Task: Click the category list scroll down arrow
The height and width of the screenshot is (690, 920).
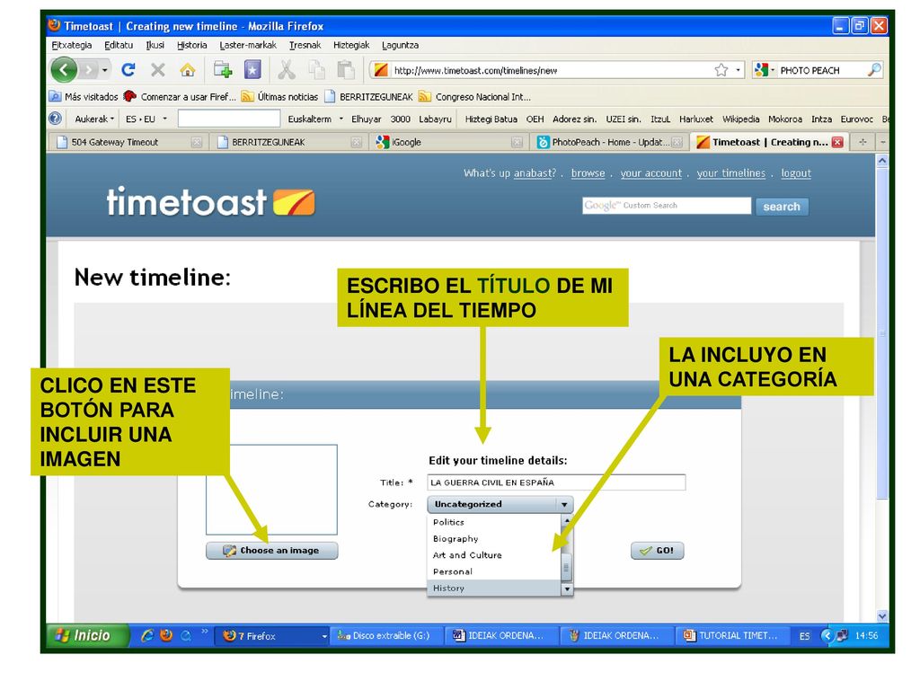Action: click(567, 588)
